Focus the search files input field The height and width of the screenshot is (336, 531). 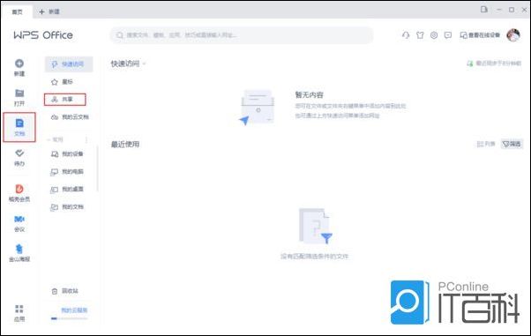pos(242,35)
